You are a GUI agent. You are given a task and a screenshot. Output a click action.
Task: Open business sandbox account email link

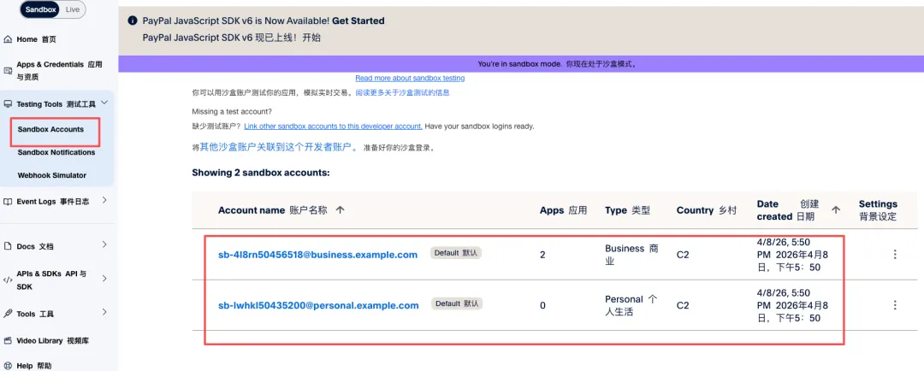click(317, 255)
